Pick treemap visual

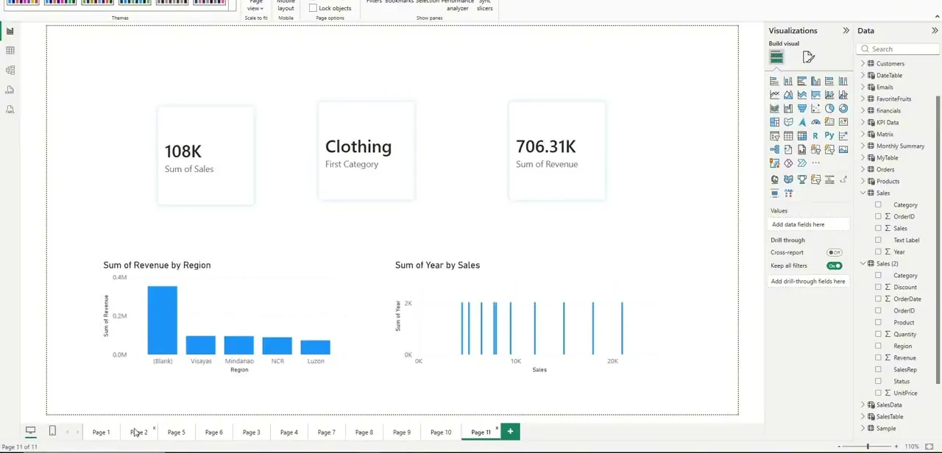[x=774, y=122]
